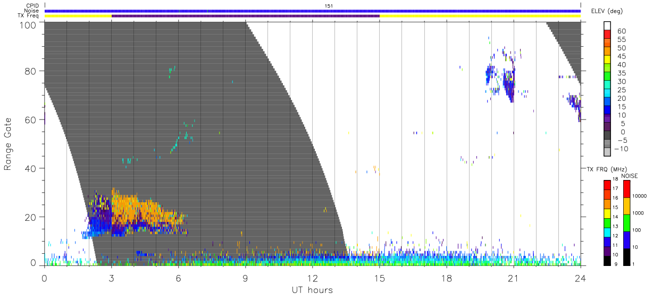Click the TX Freq row label

[29, 16]
